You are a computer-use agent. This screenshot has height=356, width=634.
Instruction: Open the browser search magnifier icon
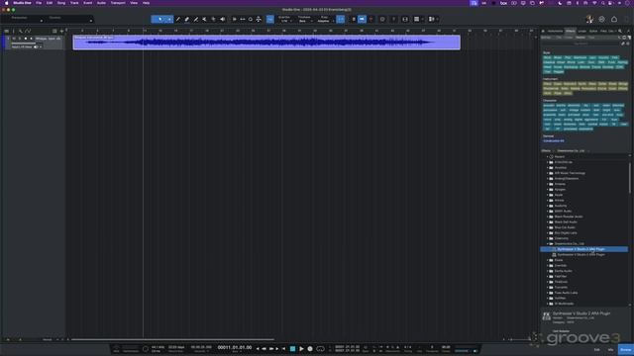(620, 31)
